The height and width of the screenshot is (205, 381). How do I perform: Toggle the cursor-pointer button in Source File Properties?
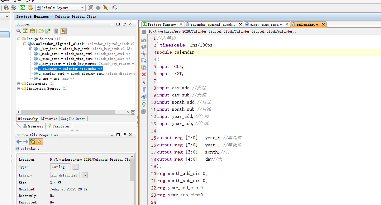39,142
